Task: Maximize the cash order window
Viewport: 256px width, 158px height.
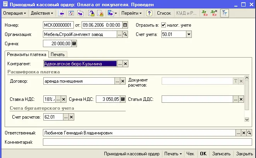Action: pos(243,4)
